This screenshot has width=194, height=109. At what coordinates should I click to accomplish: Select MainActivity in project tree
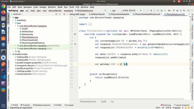(x=27, y=34)
